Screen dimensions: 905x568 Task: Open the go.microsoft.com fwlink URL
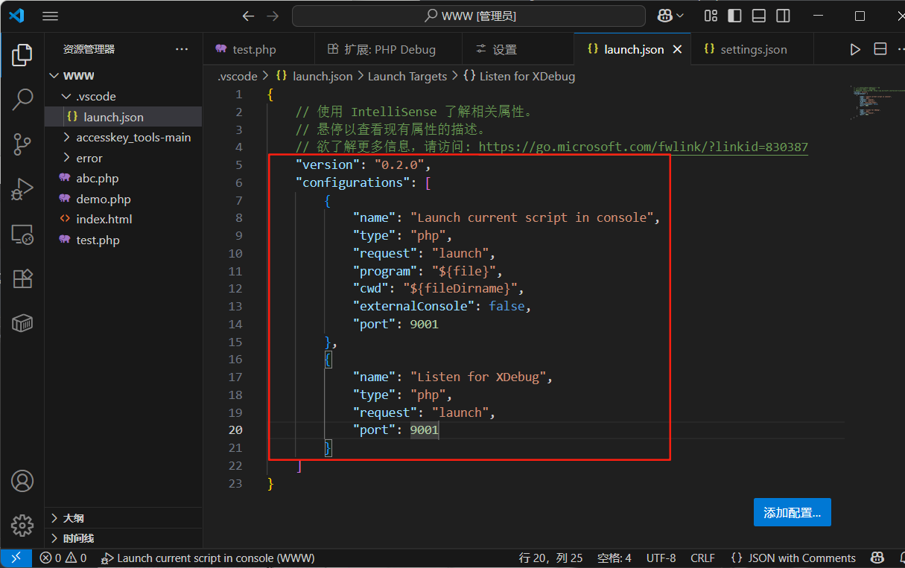pyautogui.click(x=643, y=147)
